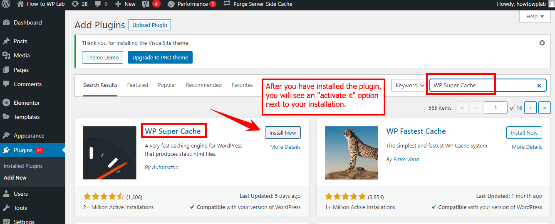The width and height of the screenshot is (555, 224).
Task: Open the Keyword search type dropdown
Action: pos(409,85)
